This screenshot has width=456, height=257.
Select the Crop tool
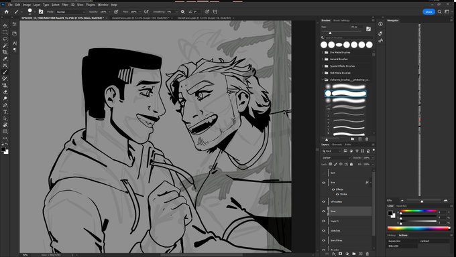5,52
